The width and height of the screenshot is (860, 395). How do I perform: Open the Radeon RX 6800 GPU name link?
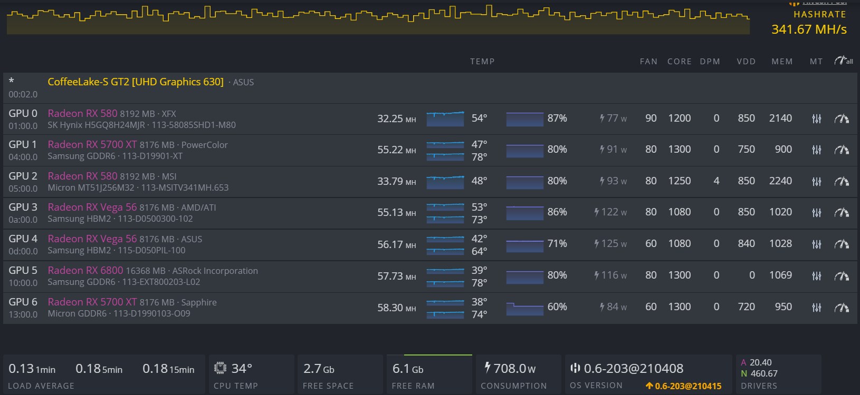[85, 270]
